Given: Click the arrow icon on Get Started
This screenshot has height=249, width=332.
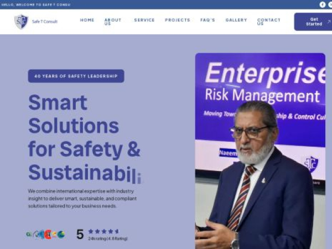Looking at the screenshot, I should point(329,22).
